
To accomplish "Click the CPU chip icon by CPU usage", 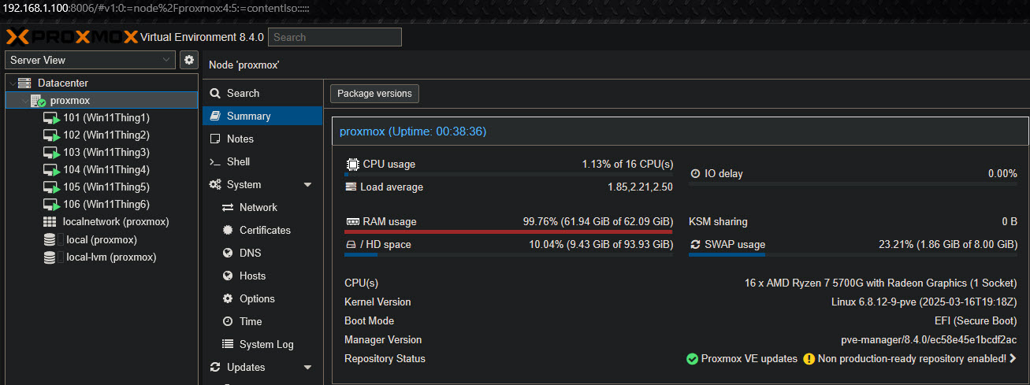I will point(352,165).
